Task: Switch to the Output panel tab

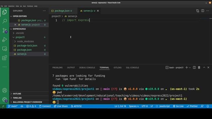Action: click(71, 67)
